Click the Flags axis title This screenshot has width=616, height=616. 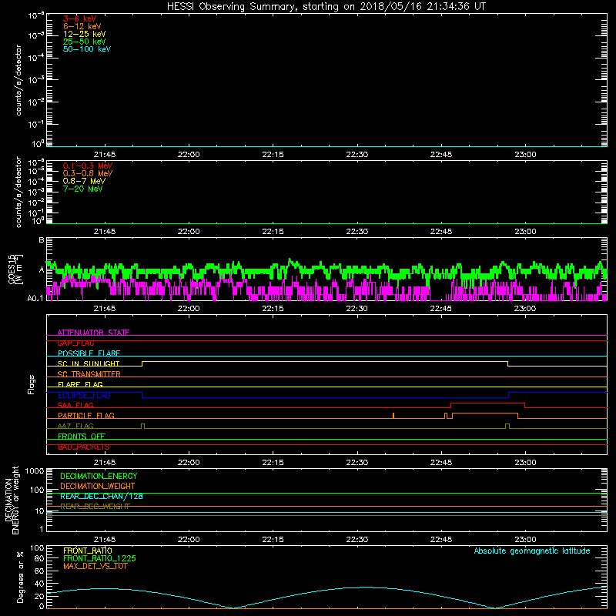click(32, 384)
